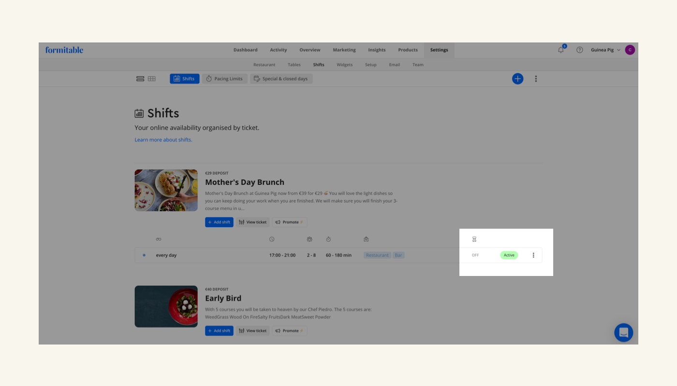View ticket for Mother's Day Brunch
Screen dimensions: 677x386
click(x=253, y=222)
